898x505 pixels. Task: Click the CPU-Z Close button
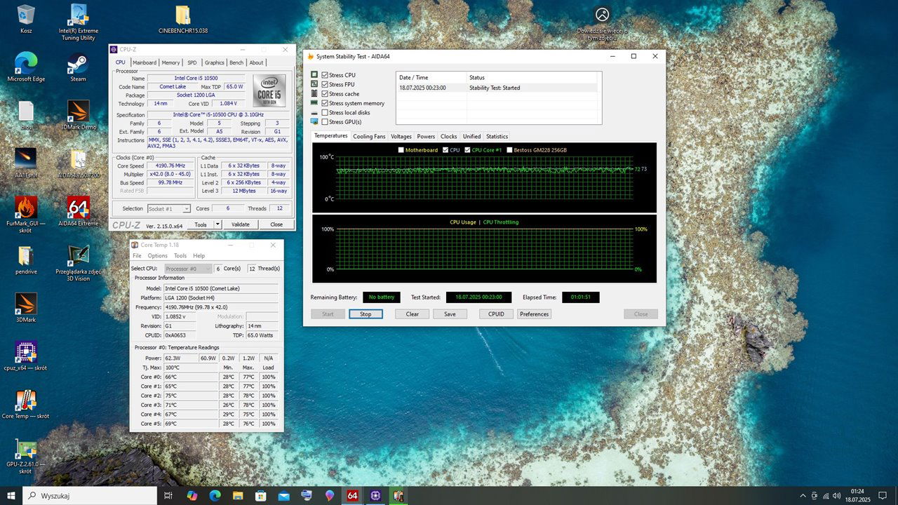276,224
